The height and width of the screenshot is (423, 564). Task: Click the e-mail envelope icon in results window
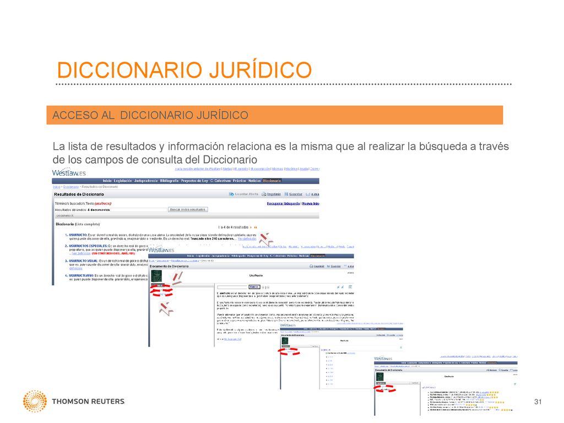pyautogui.click(x=308, y=194)
